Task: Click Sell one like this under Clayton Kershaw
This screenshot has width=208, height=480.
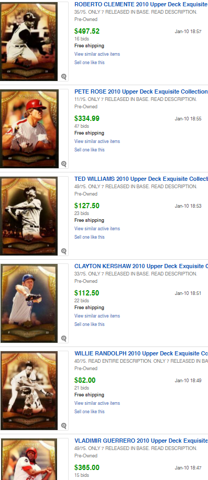Action: 90,324
